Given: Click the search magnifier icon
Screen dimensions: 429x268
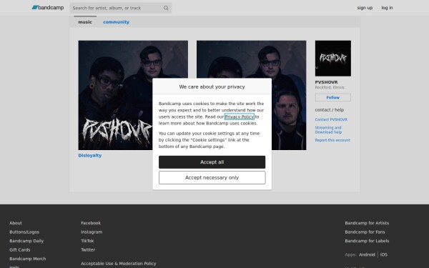Looking at the screenshot, I should (x=166, y=8).
